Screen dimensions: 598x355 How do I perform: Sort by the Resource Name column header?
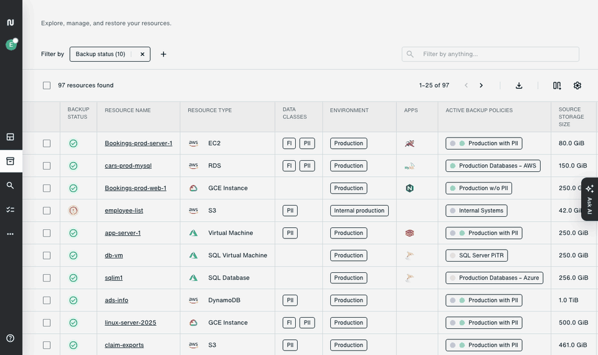click(x=128, y=110)
